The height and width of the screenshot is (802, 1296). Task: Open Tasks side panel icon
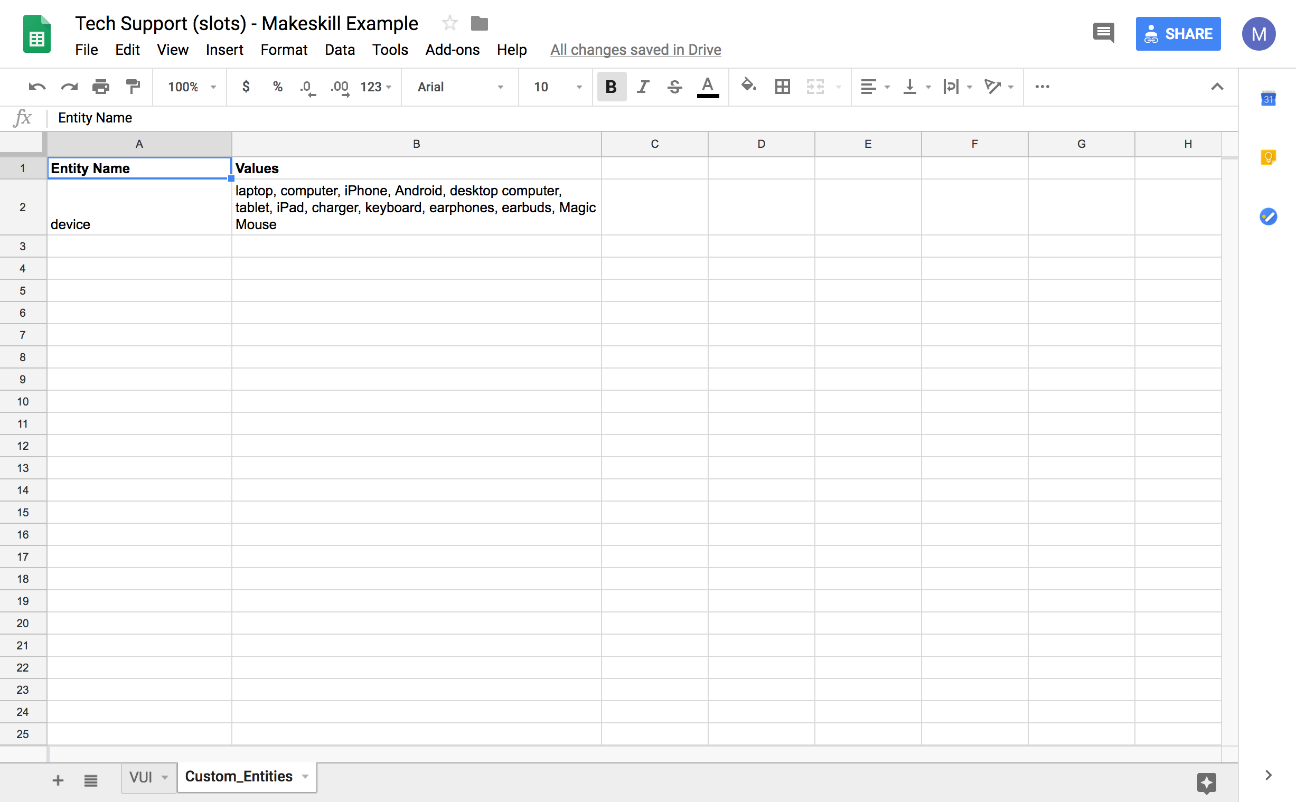point(1268,216)
